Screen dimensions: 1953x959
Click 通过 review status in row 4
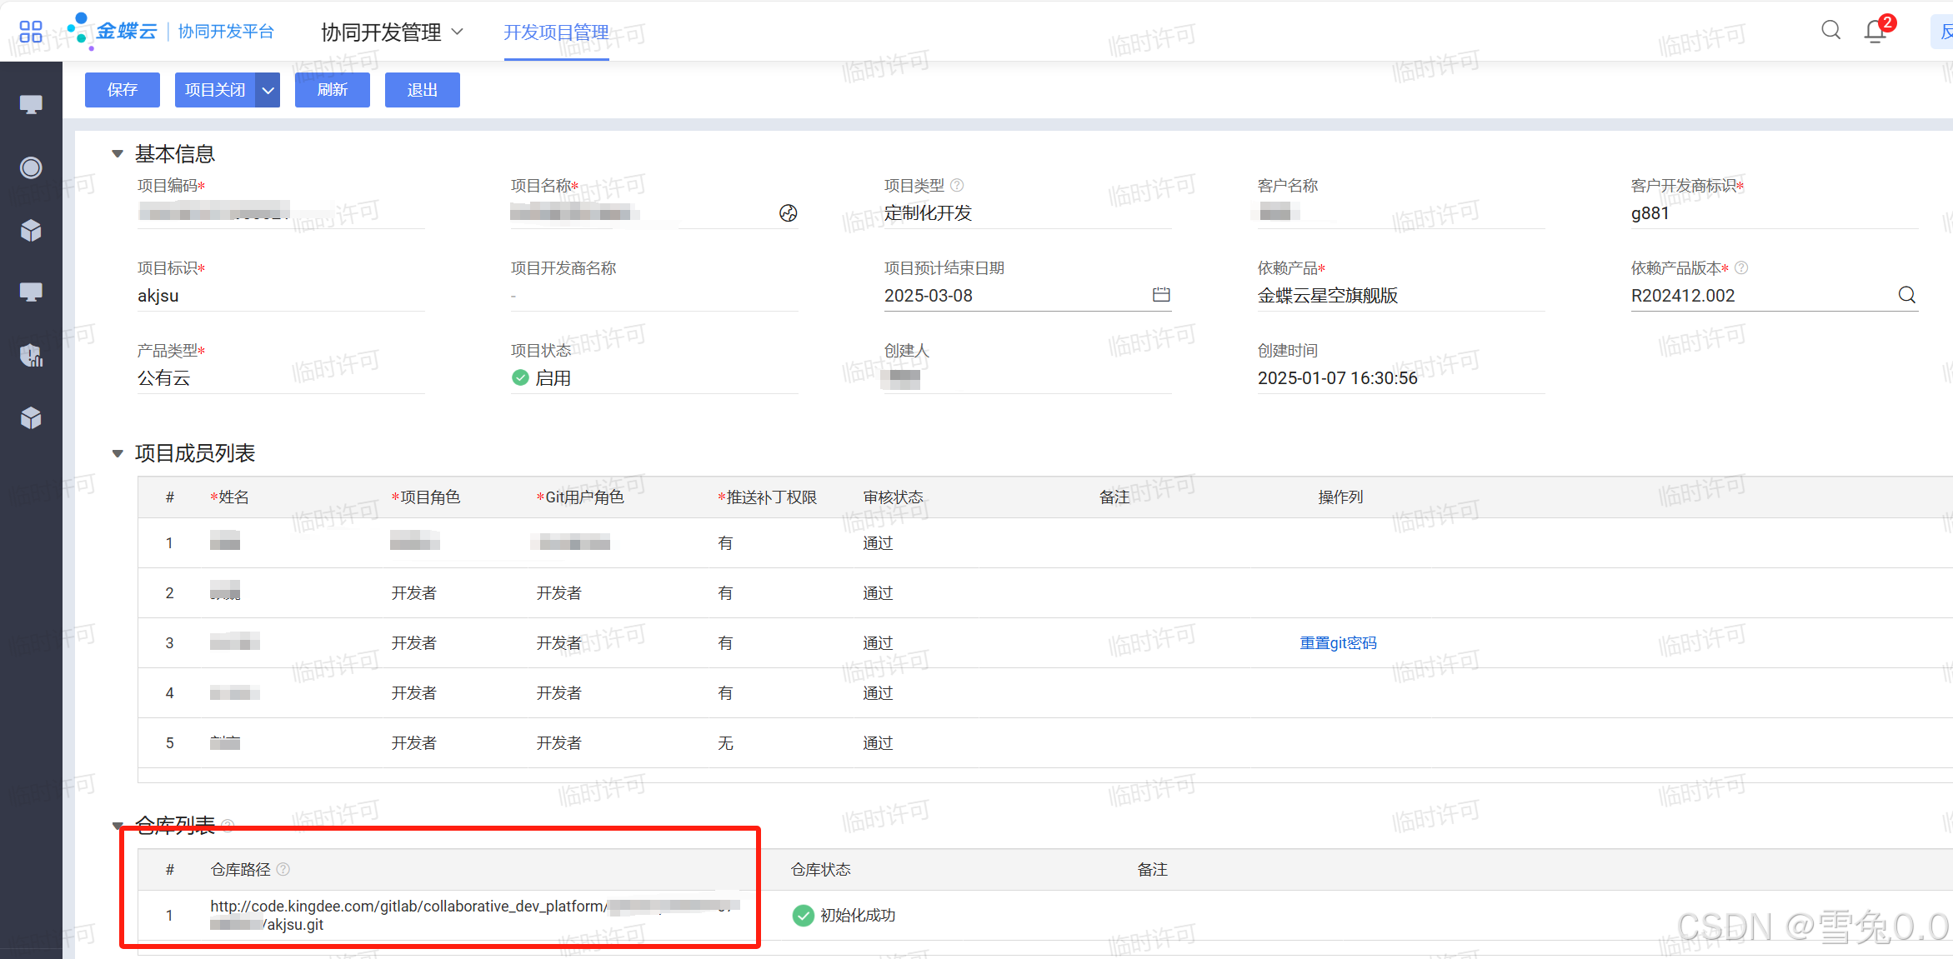(x=878, y=692)
